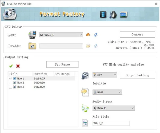
Task: Open the Subtitle dropdown set to None
Action: pyautogui.click(x=107, y=92)
